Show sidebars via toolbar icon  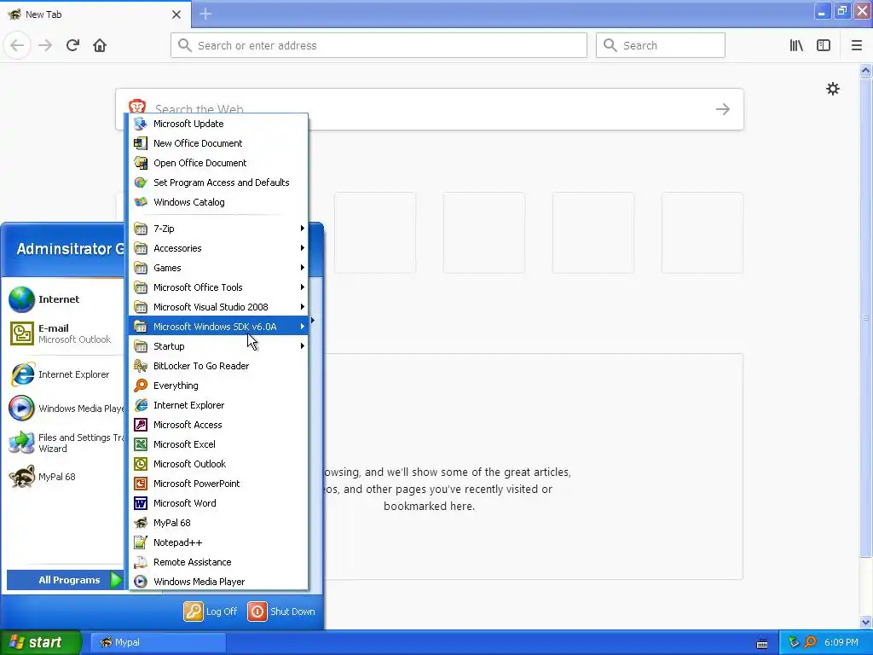point(824,45)
